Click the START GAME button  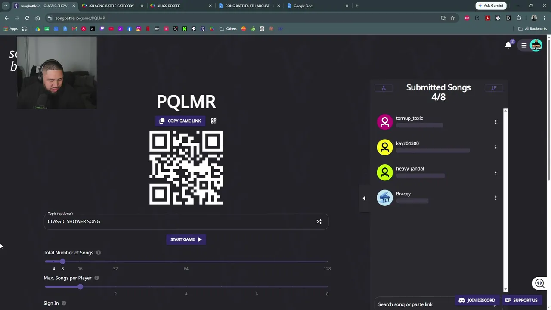(186, 239)
